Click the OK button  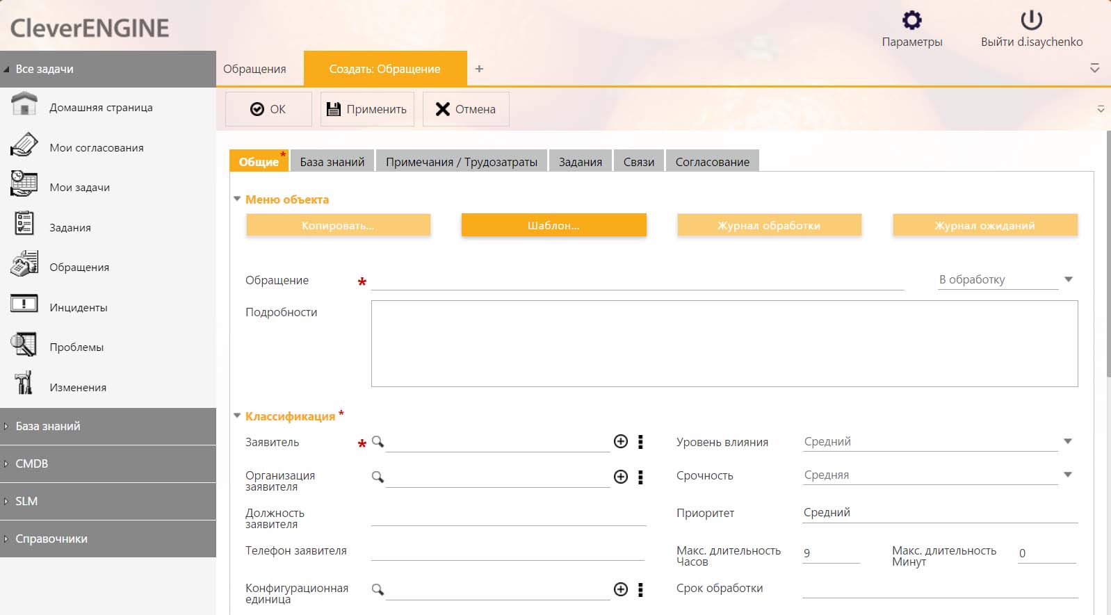point(268,109)
